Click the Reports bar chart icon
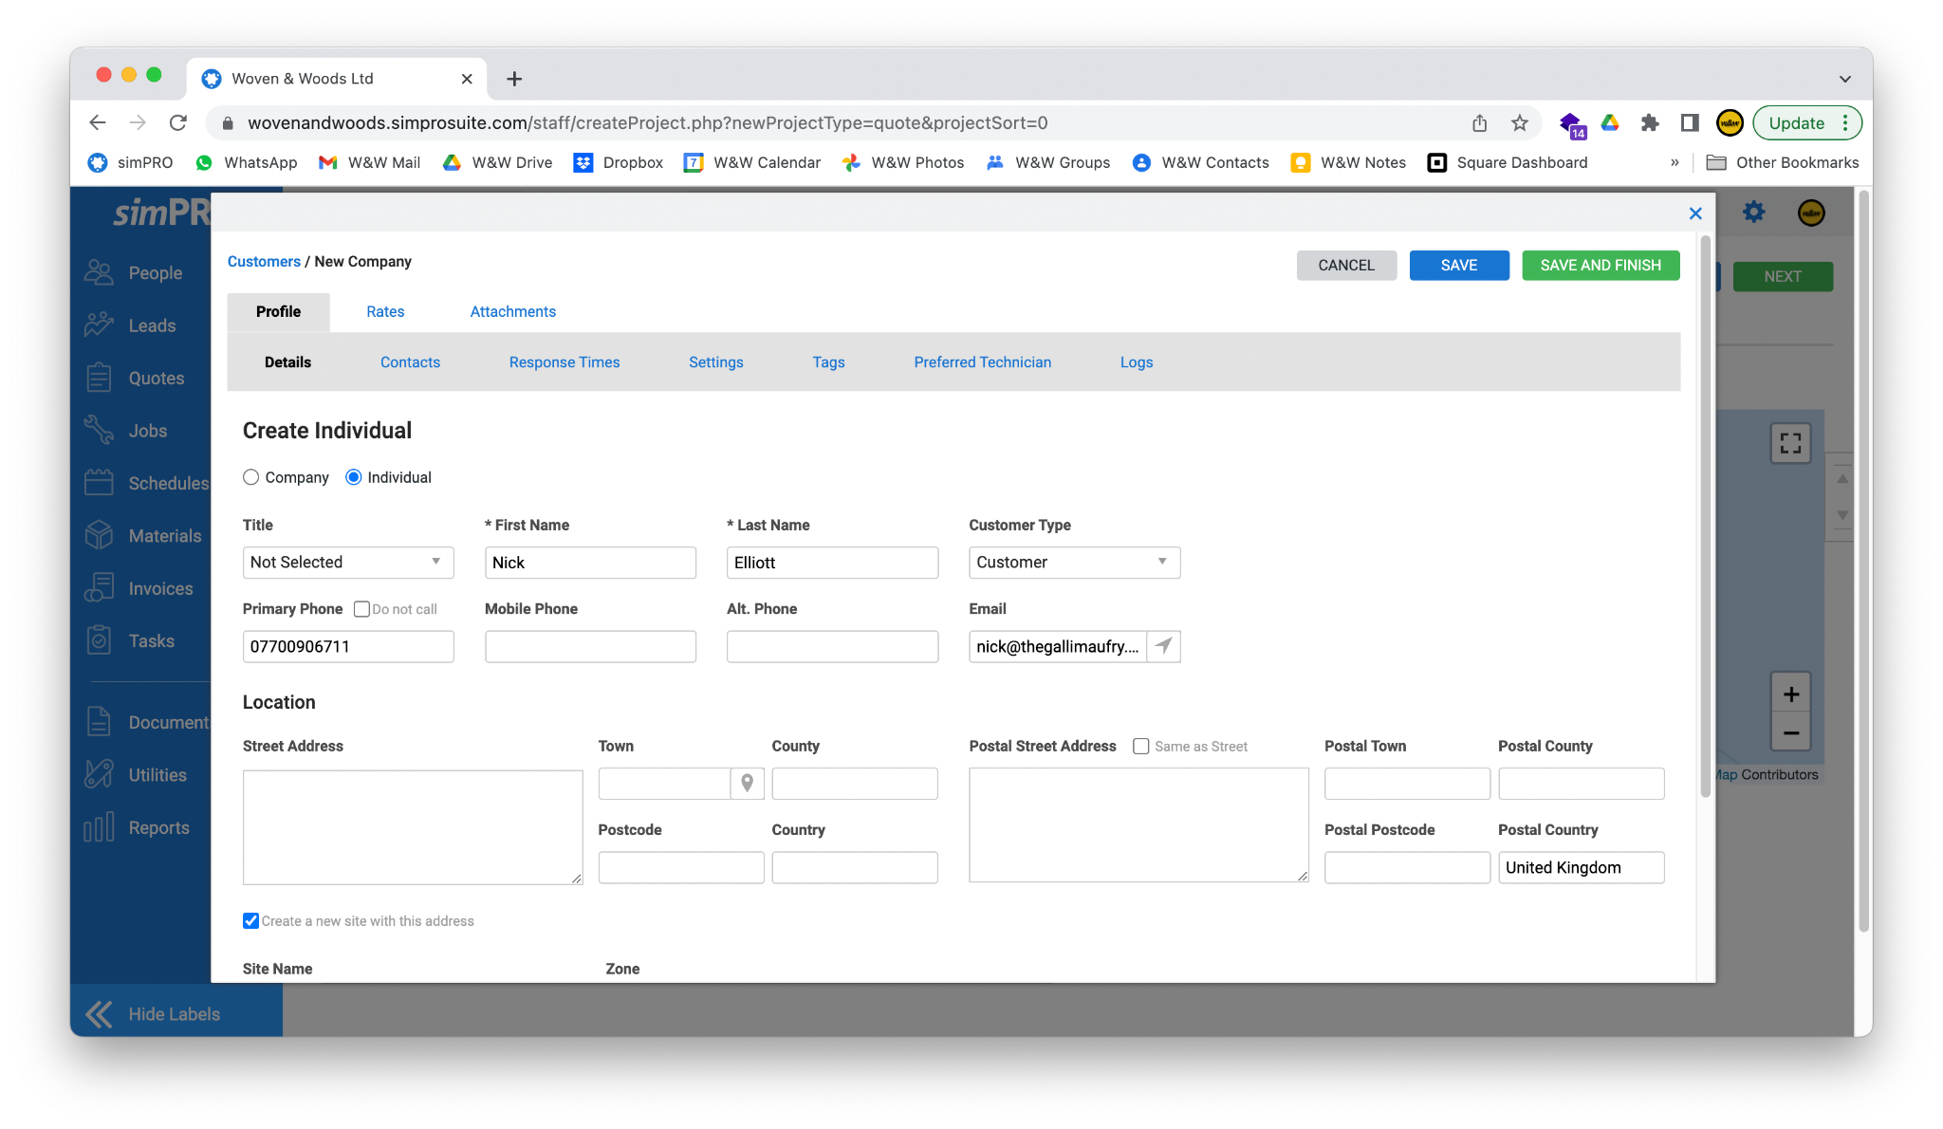Viewport: 1943px width, 1129px height. [x=99, y=827]
